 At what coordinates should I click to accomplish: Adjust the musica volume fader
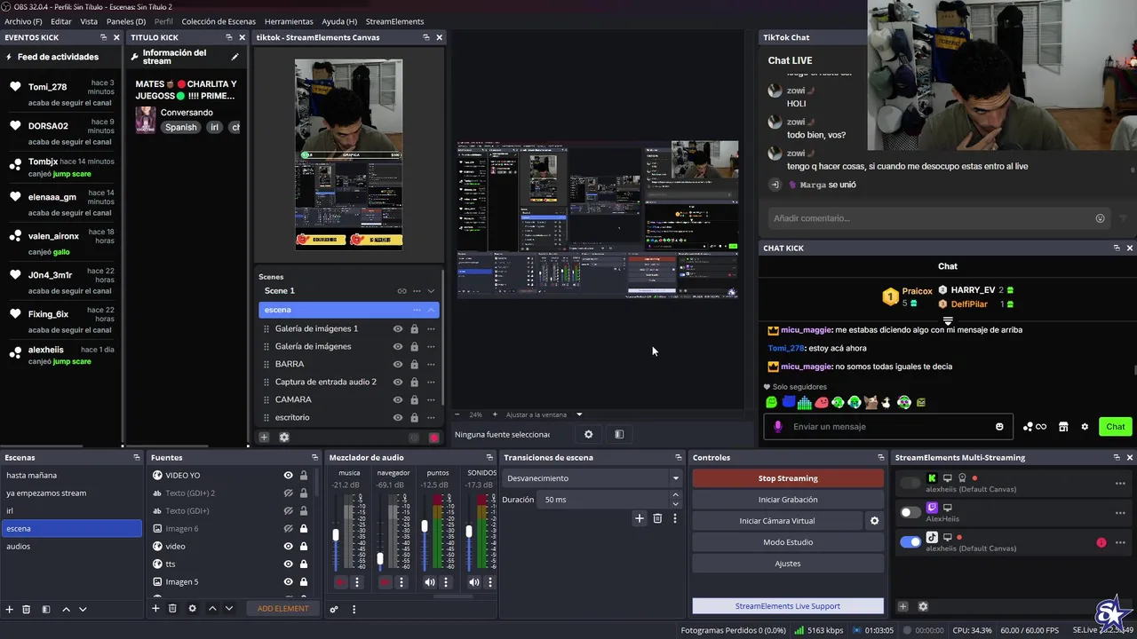point(336,535)
